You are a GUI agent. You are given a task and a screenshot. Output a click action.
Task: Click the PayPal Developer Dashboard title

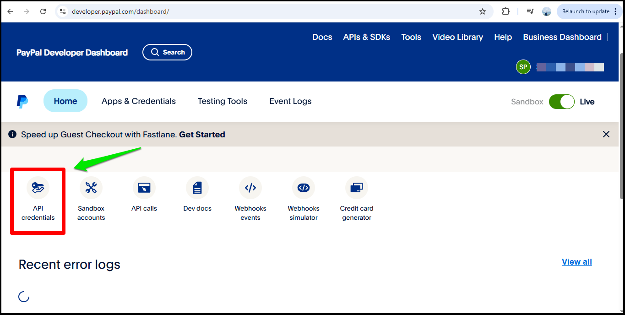coord(72,53)
